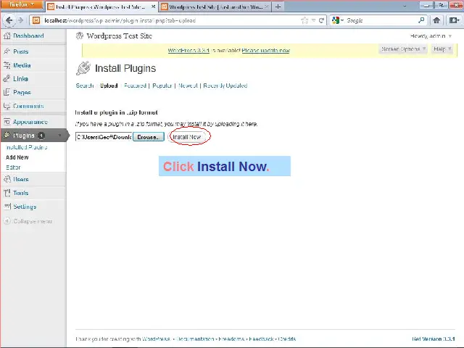Click the Credits footer link

point(287,339)
